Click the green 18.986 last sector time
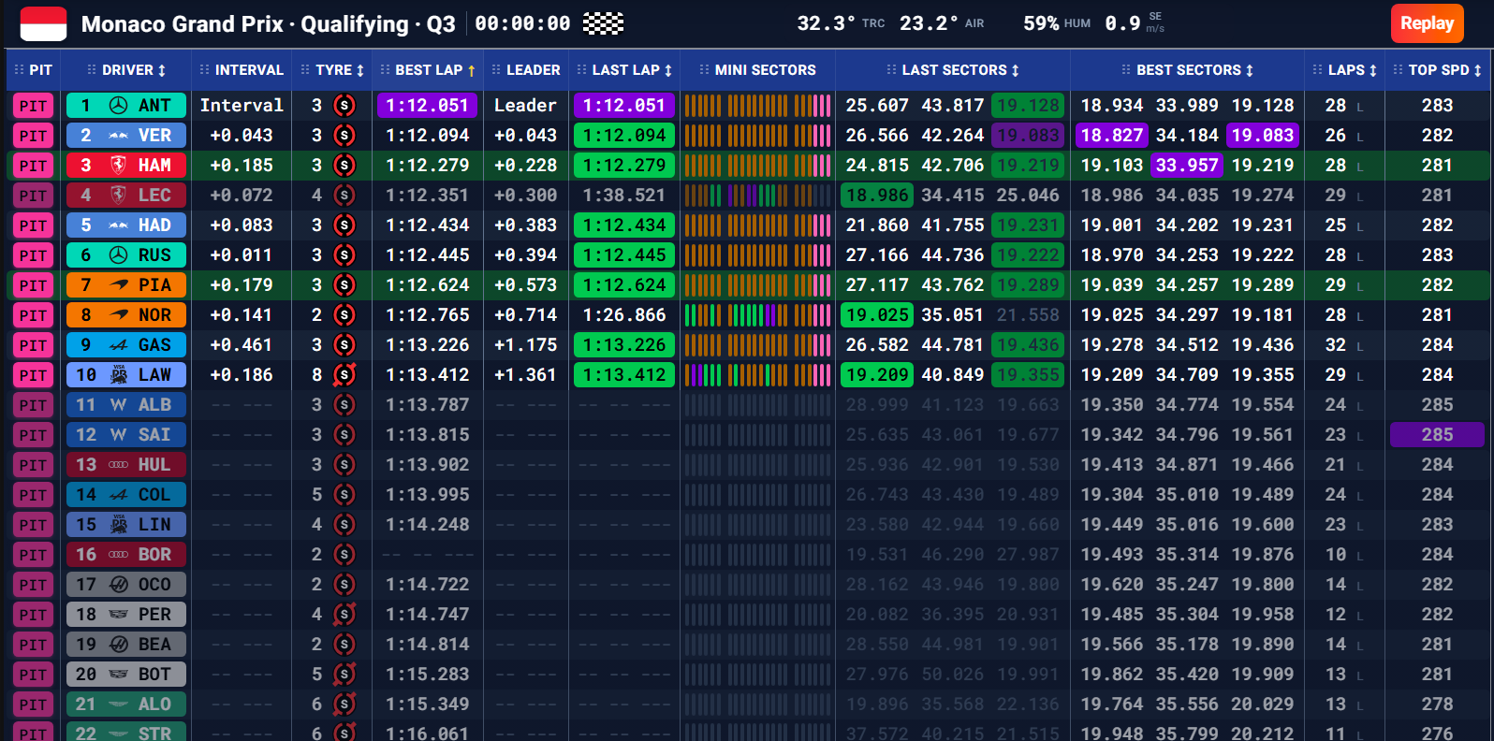Image resolution: width=1494 pixels, height=741 pixels. (x=878, y=196)
